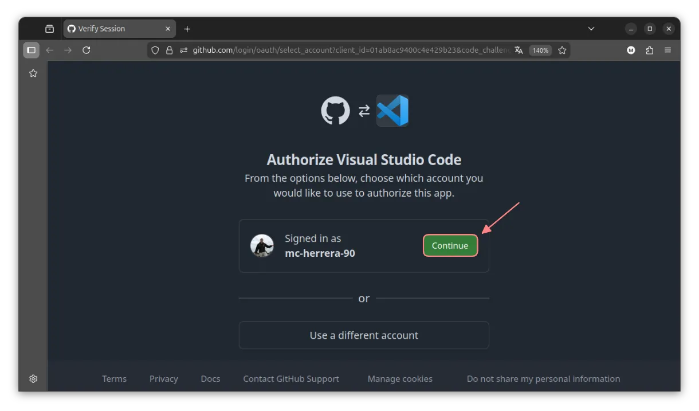The height and width of the screenshot is (411, 699).
Task: Reset the 140% zoom level indicator
Action: [540, 50]
